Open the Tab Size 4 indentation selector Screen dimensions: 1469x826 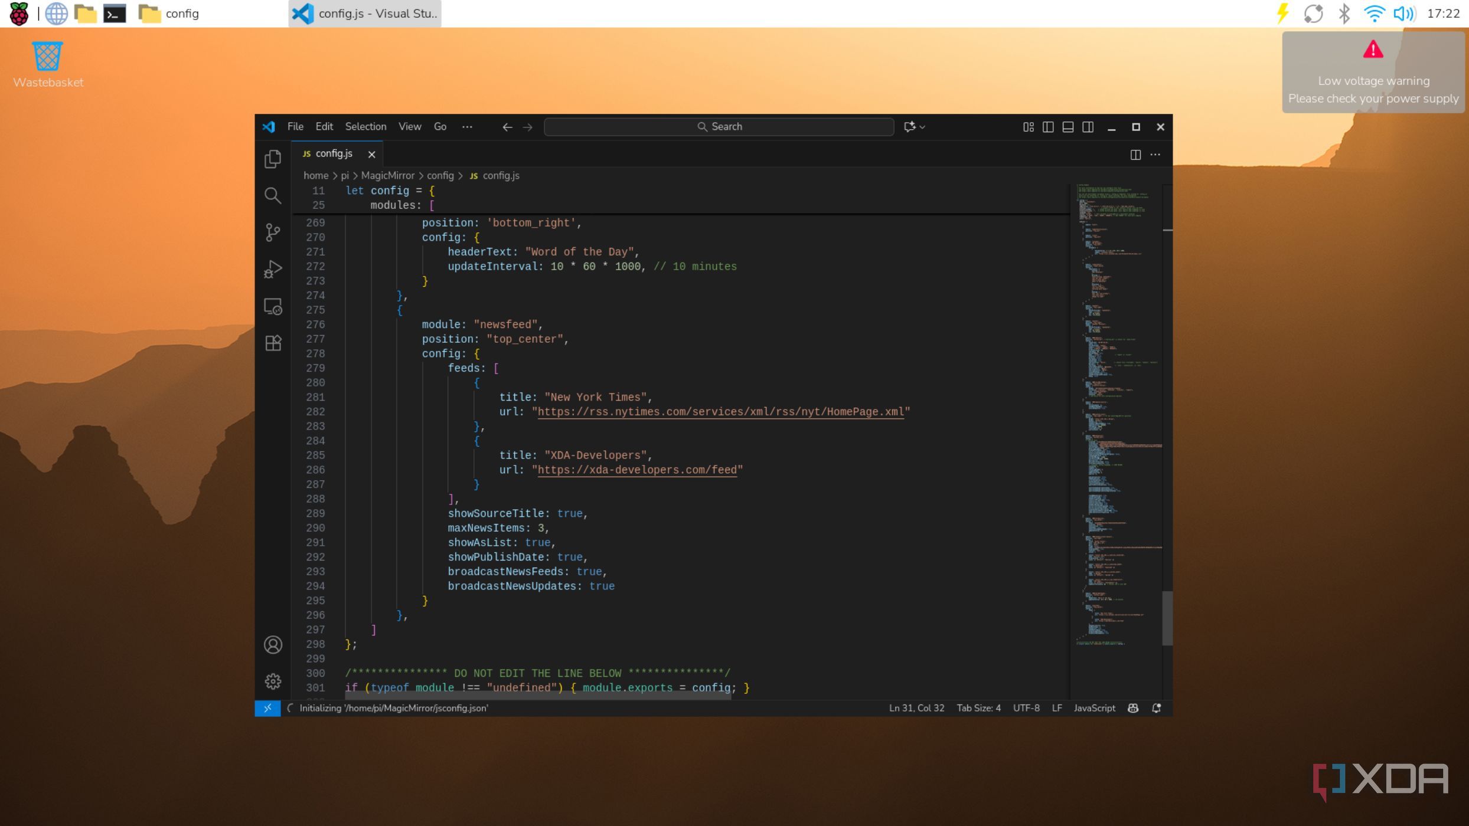point(978,708)
